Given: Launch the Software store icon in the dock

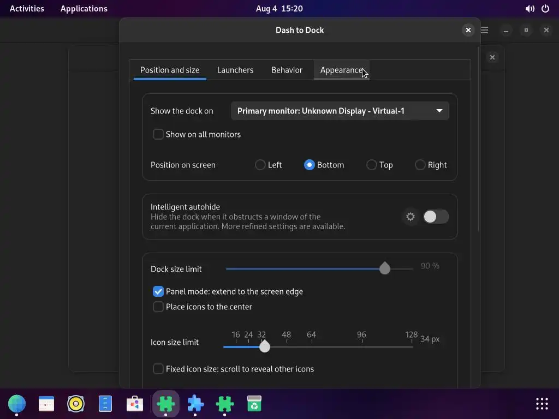Looking at the screenshot, I should point(135,404).
